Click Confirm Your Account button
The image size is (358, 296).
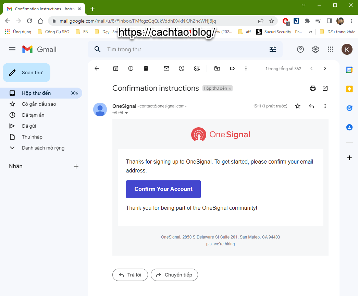[163, 189]
